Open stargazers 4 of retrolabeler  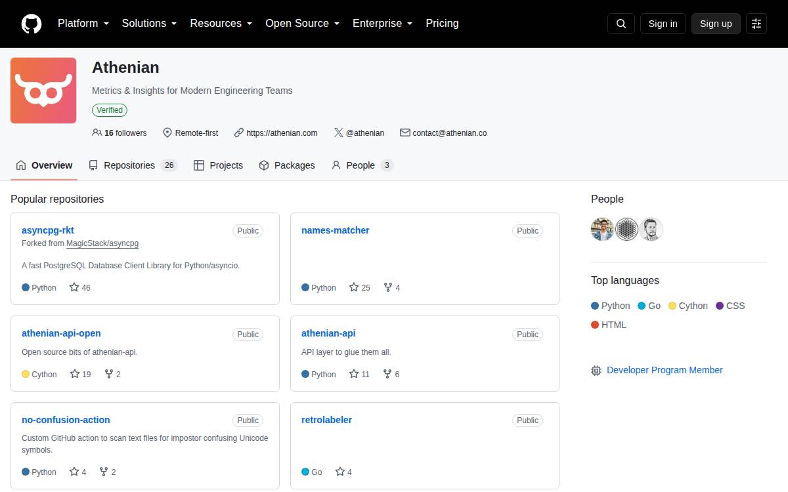click(343, 472)
